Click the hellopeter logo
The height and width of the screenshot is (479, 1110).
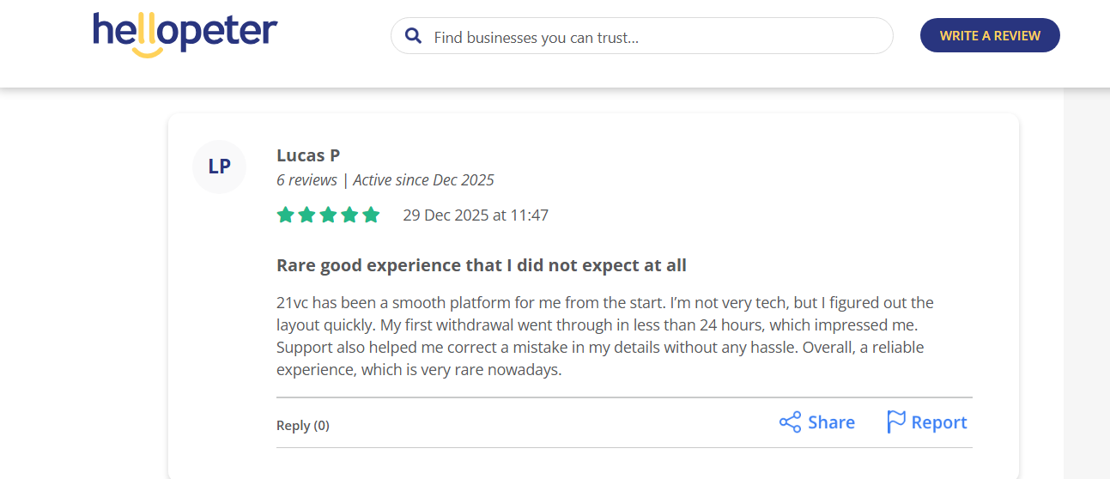click(185, 34)
